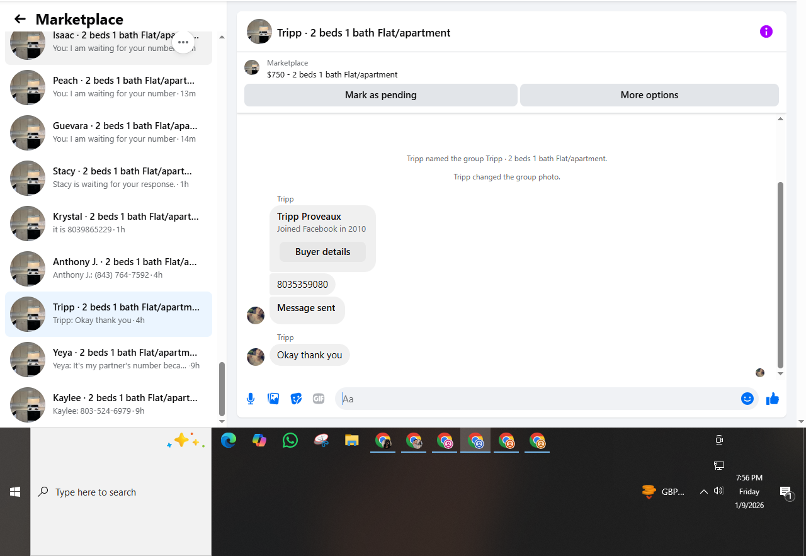The image size is (806, 556).
Task: Click Mark as pending
Action: 381,95
